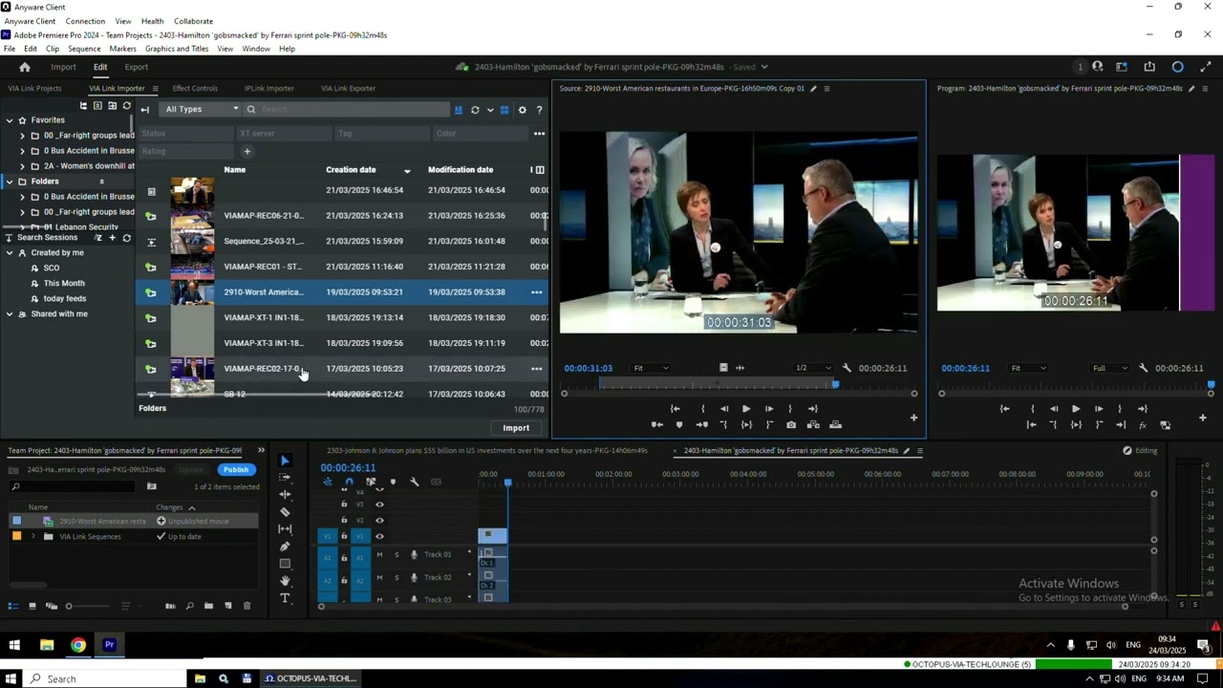Image resolution: width=1223 pixels, height=688 pixels.
Task: Expand 2A - Women's downhill favorite folder
Action: pos(22,166)
